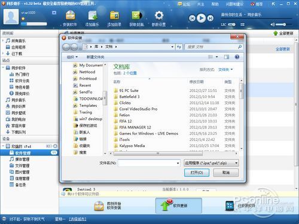Skip to previous track button
Image resolution: width=299 pixels, height=224 pixels.
[x=192, y=19]
